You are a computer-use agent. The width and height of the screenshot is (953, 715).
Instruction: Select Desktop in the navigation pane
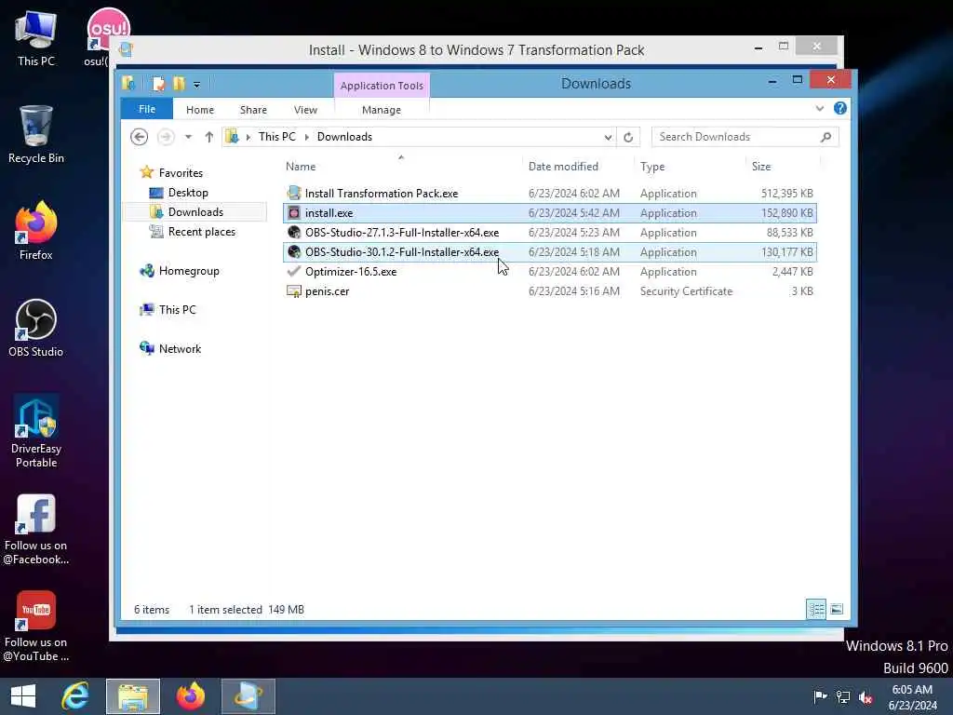click(188, 192)
